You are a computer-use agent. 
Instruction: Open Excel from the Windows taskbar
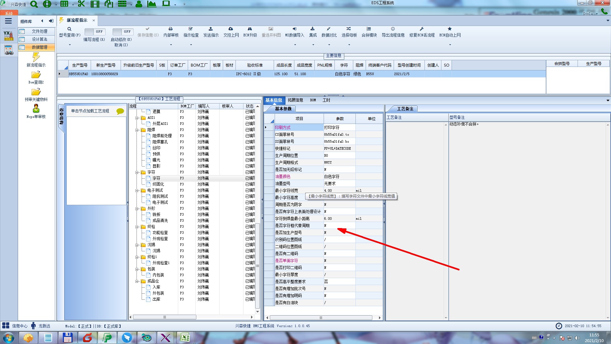[185, 338]
